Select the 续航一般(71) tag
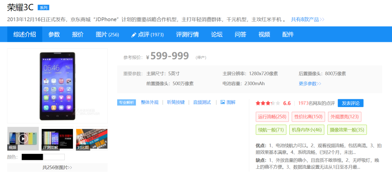 point(271,130)
